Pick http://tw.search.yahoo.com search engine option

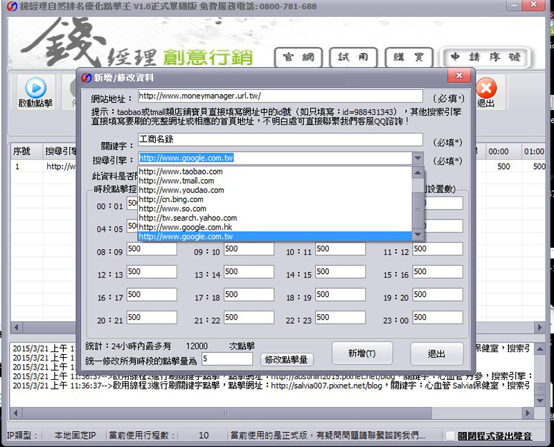[275, 218]
